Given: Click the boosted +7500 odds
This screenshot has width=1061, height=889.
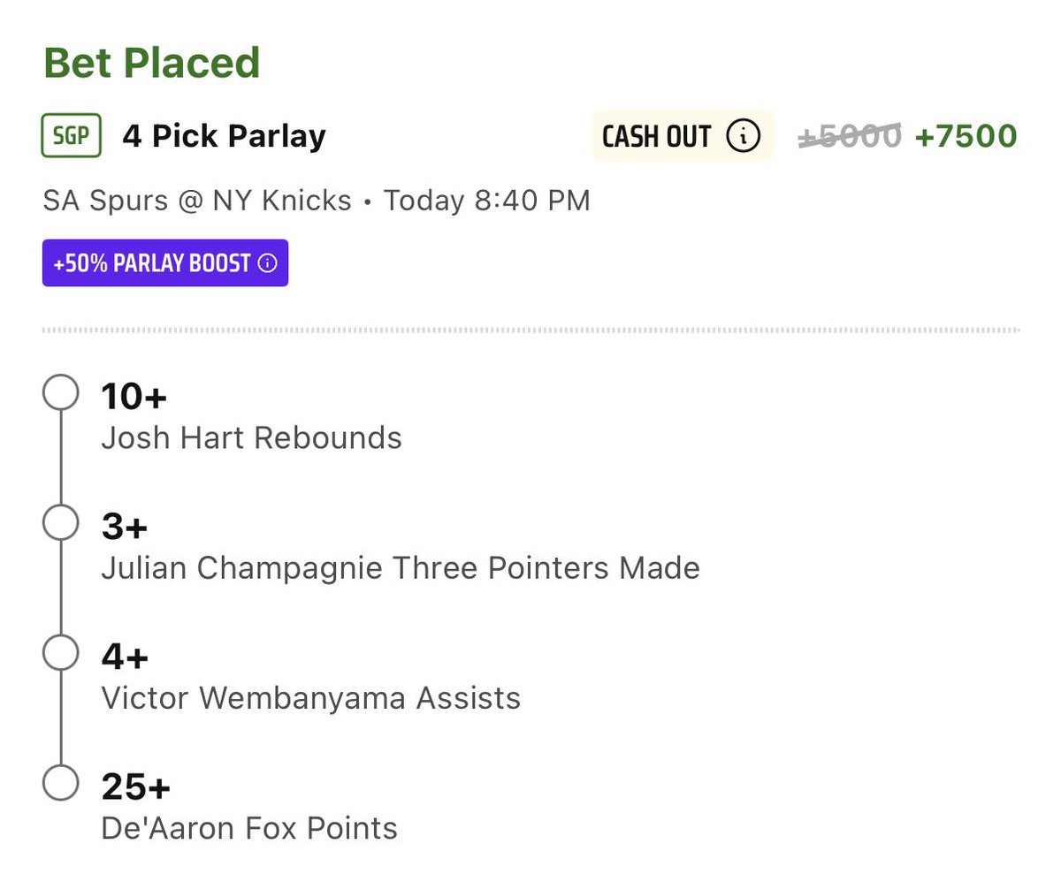Looking at the screenshot, I should click(966, 136).
